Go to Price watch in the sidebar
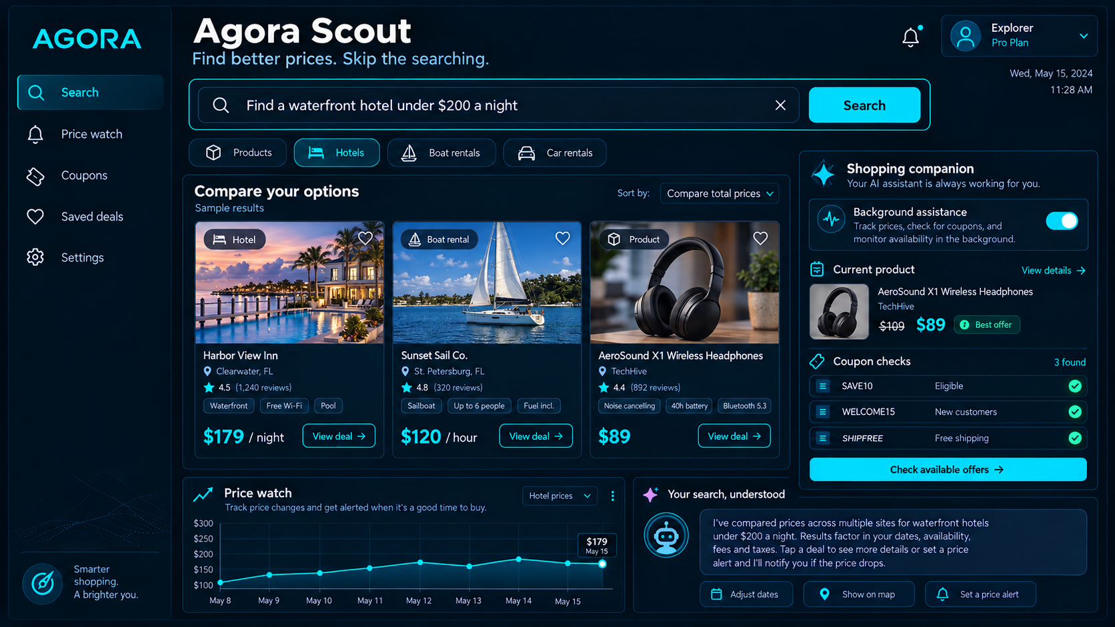The height and width of the screenshot is (627, 1115). (x=91, y=134)
